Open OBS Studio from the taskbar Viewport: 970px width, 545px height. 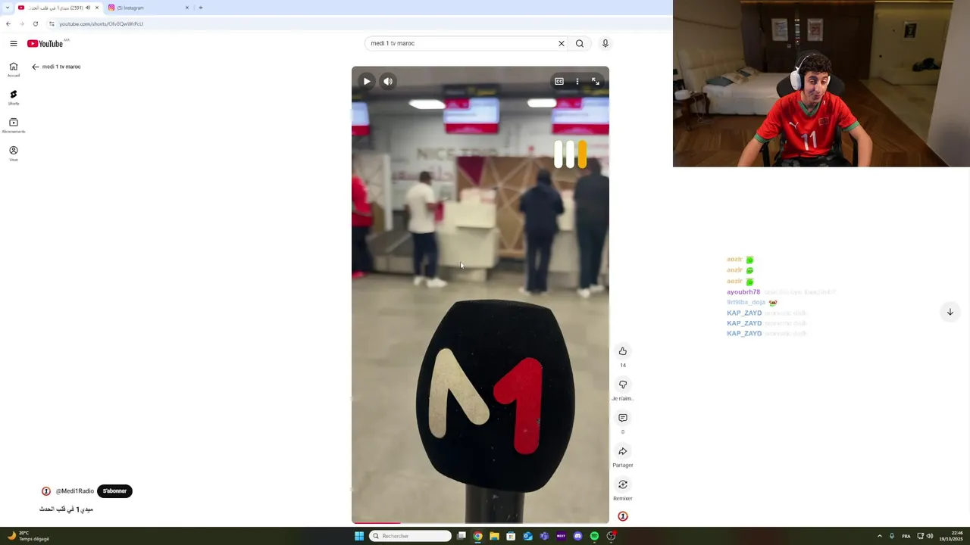[x=611, y=536]
